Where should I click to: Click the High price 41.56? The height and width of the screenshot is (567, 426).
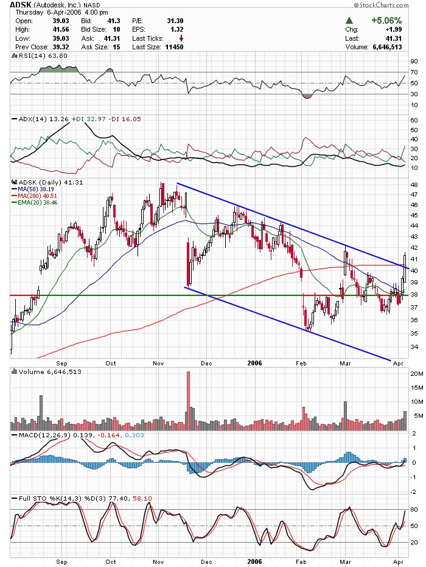pos(61,29)
